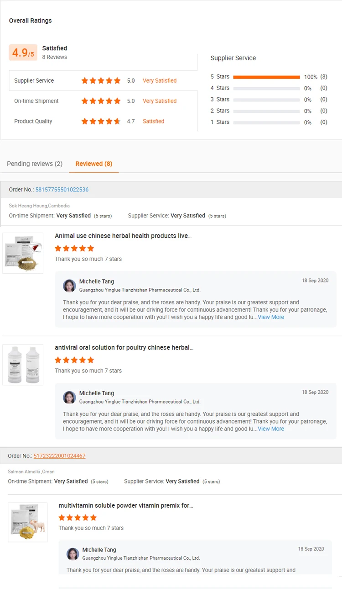The image size is (342, 589).
Task: Click stars under herbal health products review
Action: click(x=74, y=249)
